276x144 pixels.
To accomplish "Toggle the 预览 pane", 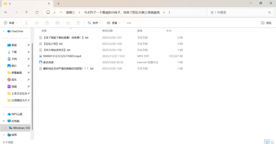I will (266, 23).
